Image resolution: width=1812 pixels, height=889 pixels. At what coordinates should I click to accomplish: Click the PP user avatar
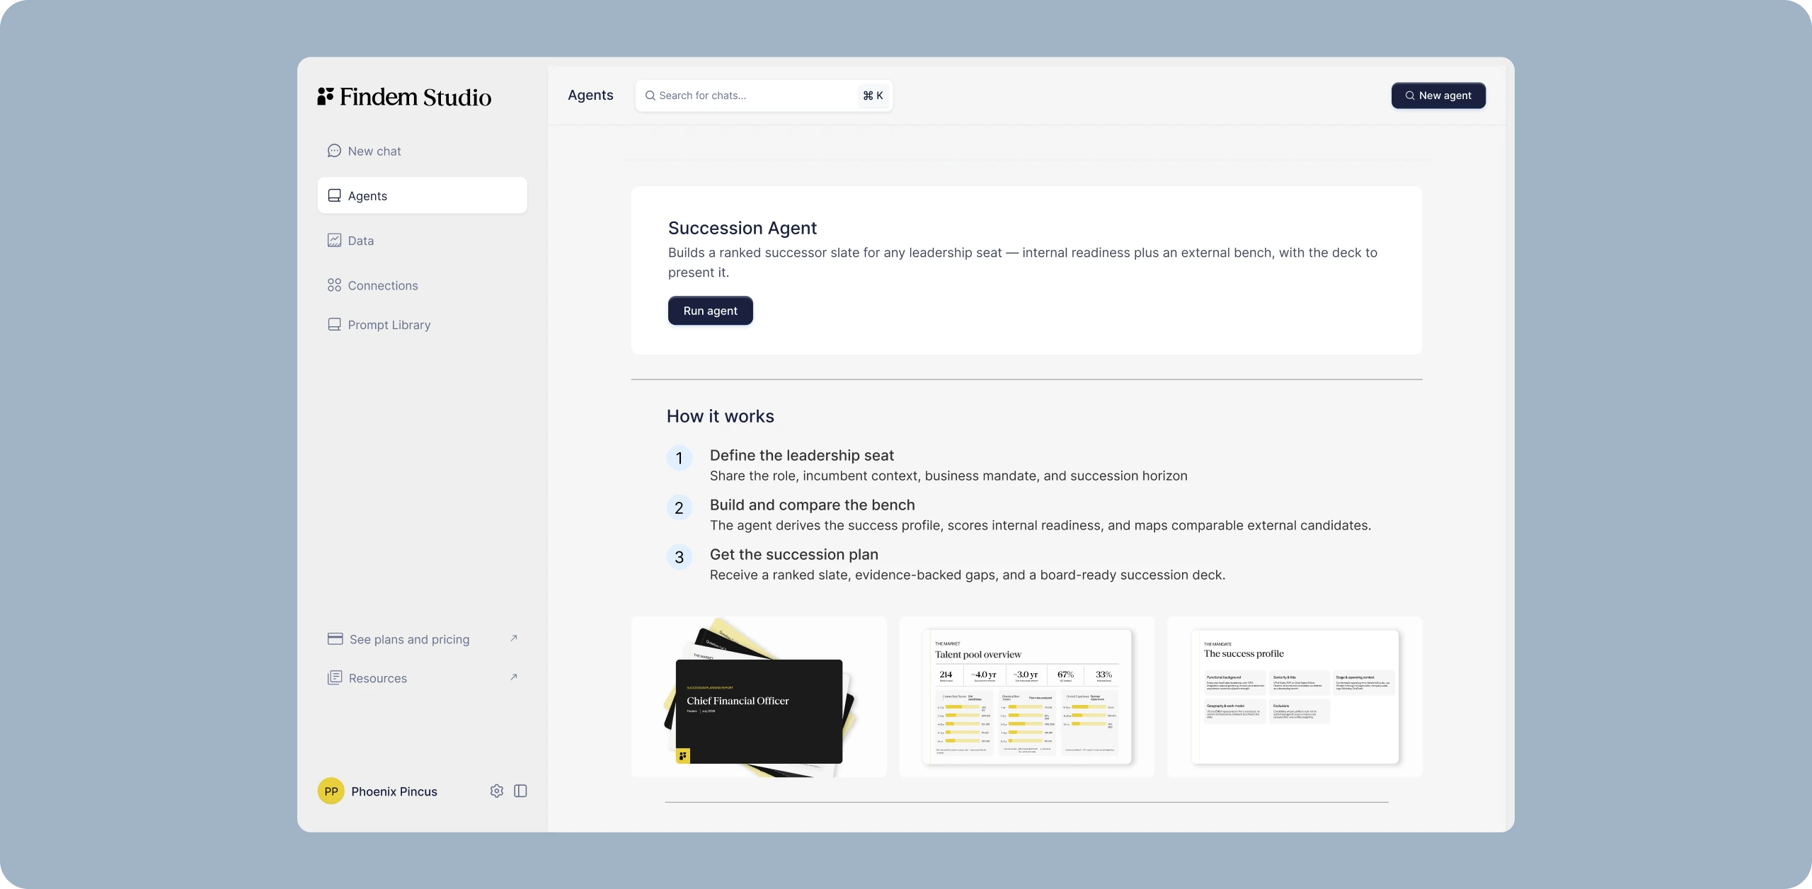pyautogui.click(x=331, y=791)
